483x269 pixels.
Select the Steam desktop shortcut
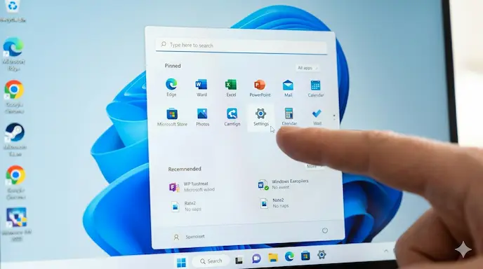15,139
